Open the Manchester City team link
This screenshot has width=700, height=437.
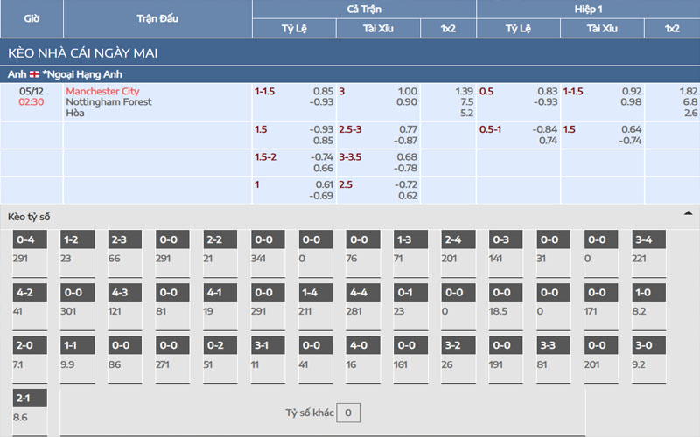click(102, 92)
